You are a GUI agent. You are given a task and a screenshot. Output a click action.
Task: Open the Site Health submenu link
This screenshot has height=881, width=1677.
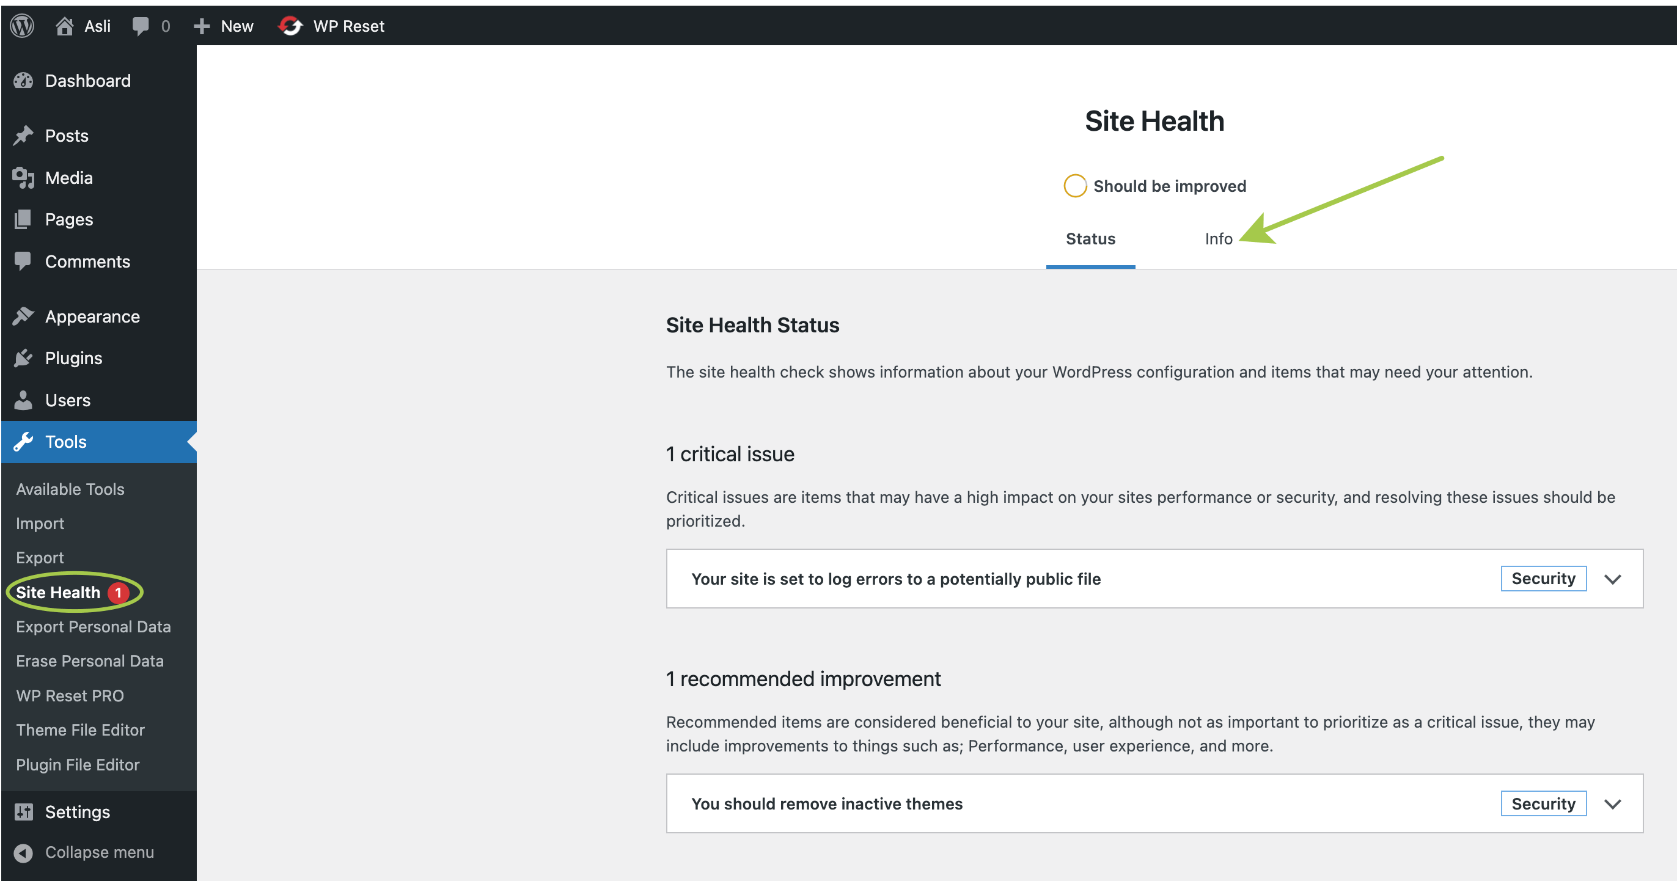(58, 592)
